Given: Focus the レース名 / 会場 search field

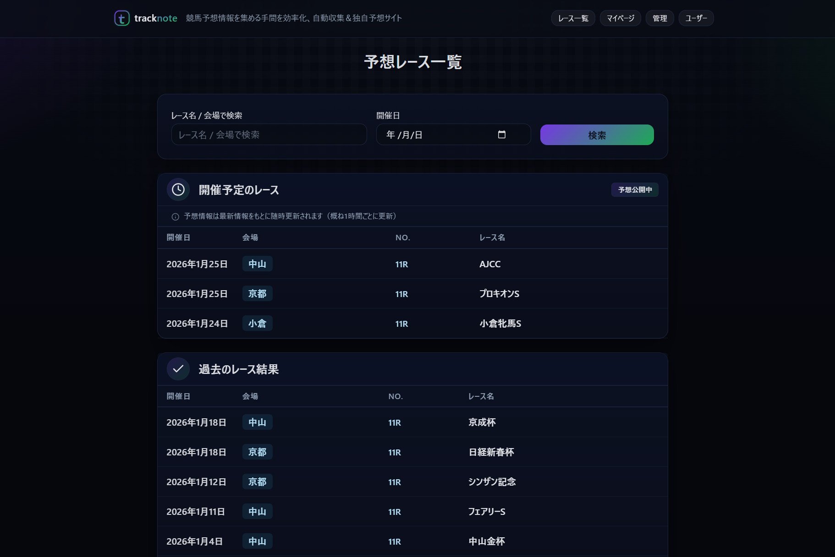Looking at the screenshot, I should click(x=269, y=135).
